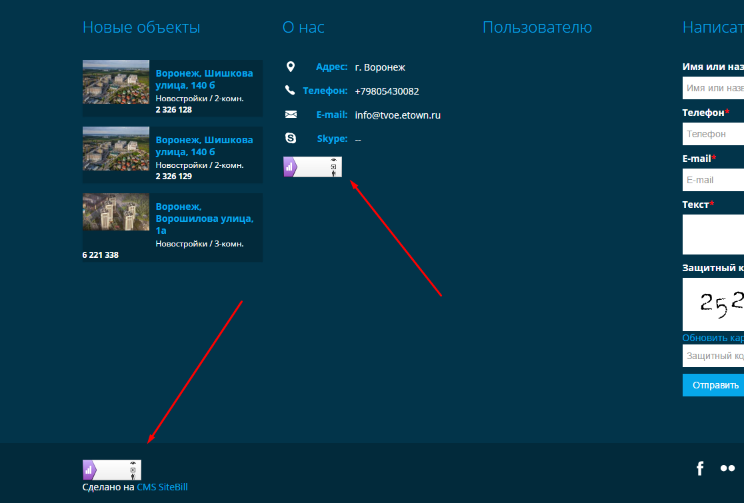This screenshot has width=744, height=503.
Task: Open the Ворошилова улица, 1а listing
Action: [204, 219]
